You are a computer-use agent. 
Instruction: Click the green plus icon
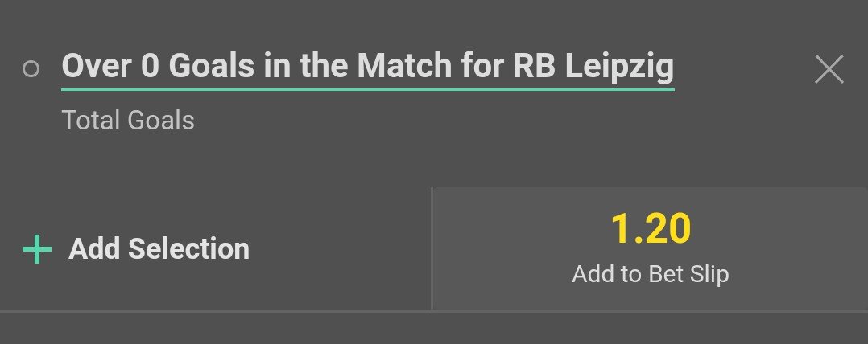(36, 249)
